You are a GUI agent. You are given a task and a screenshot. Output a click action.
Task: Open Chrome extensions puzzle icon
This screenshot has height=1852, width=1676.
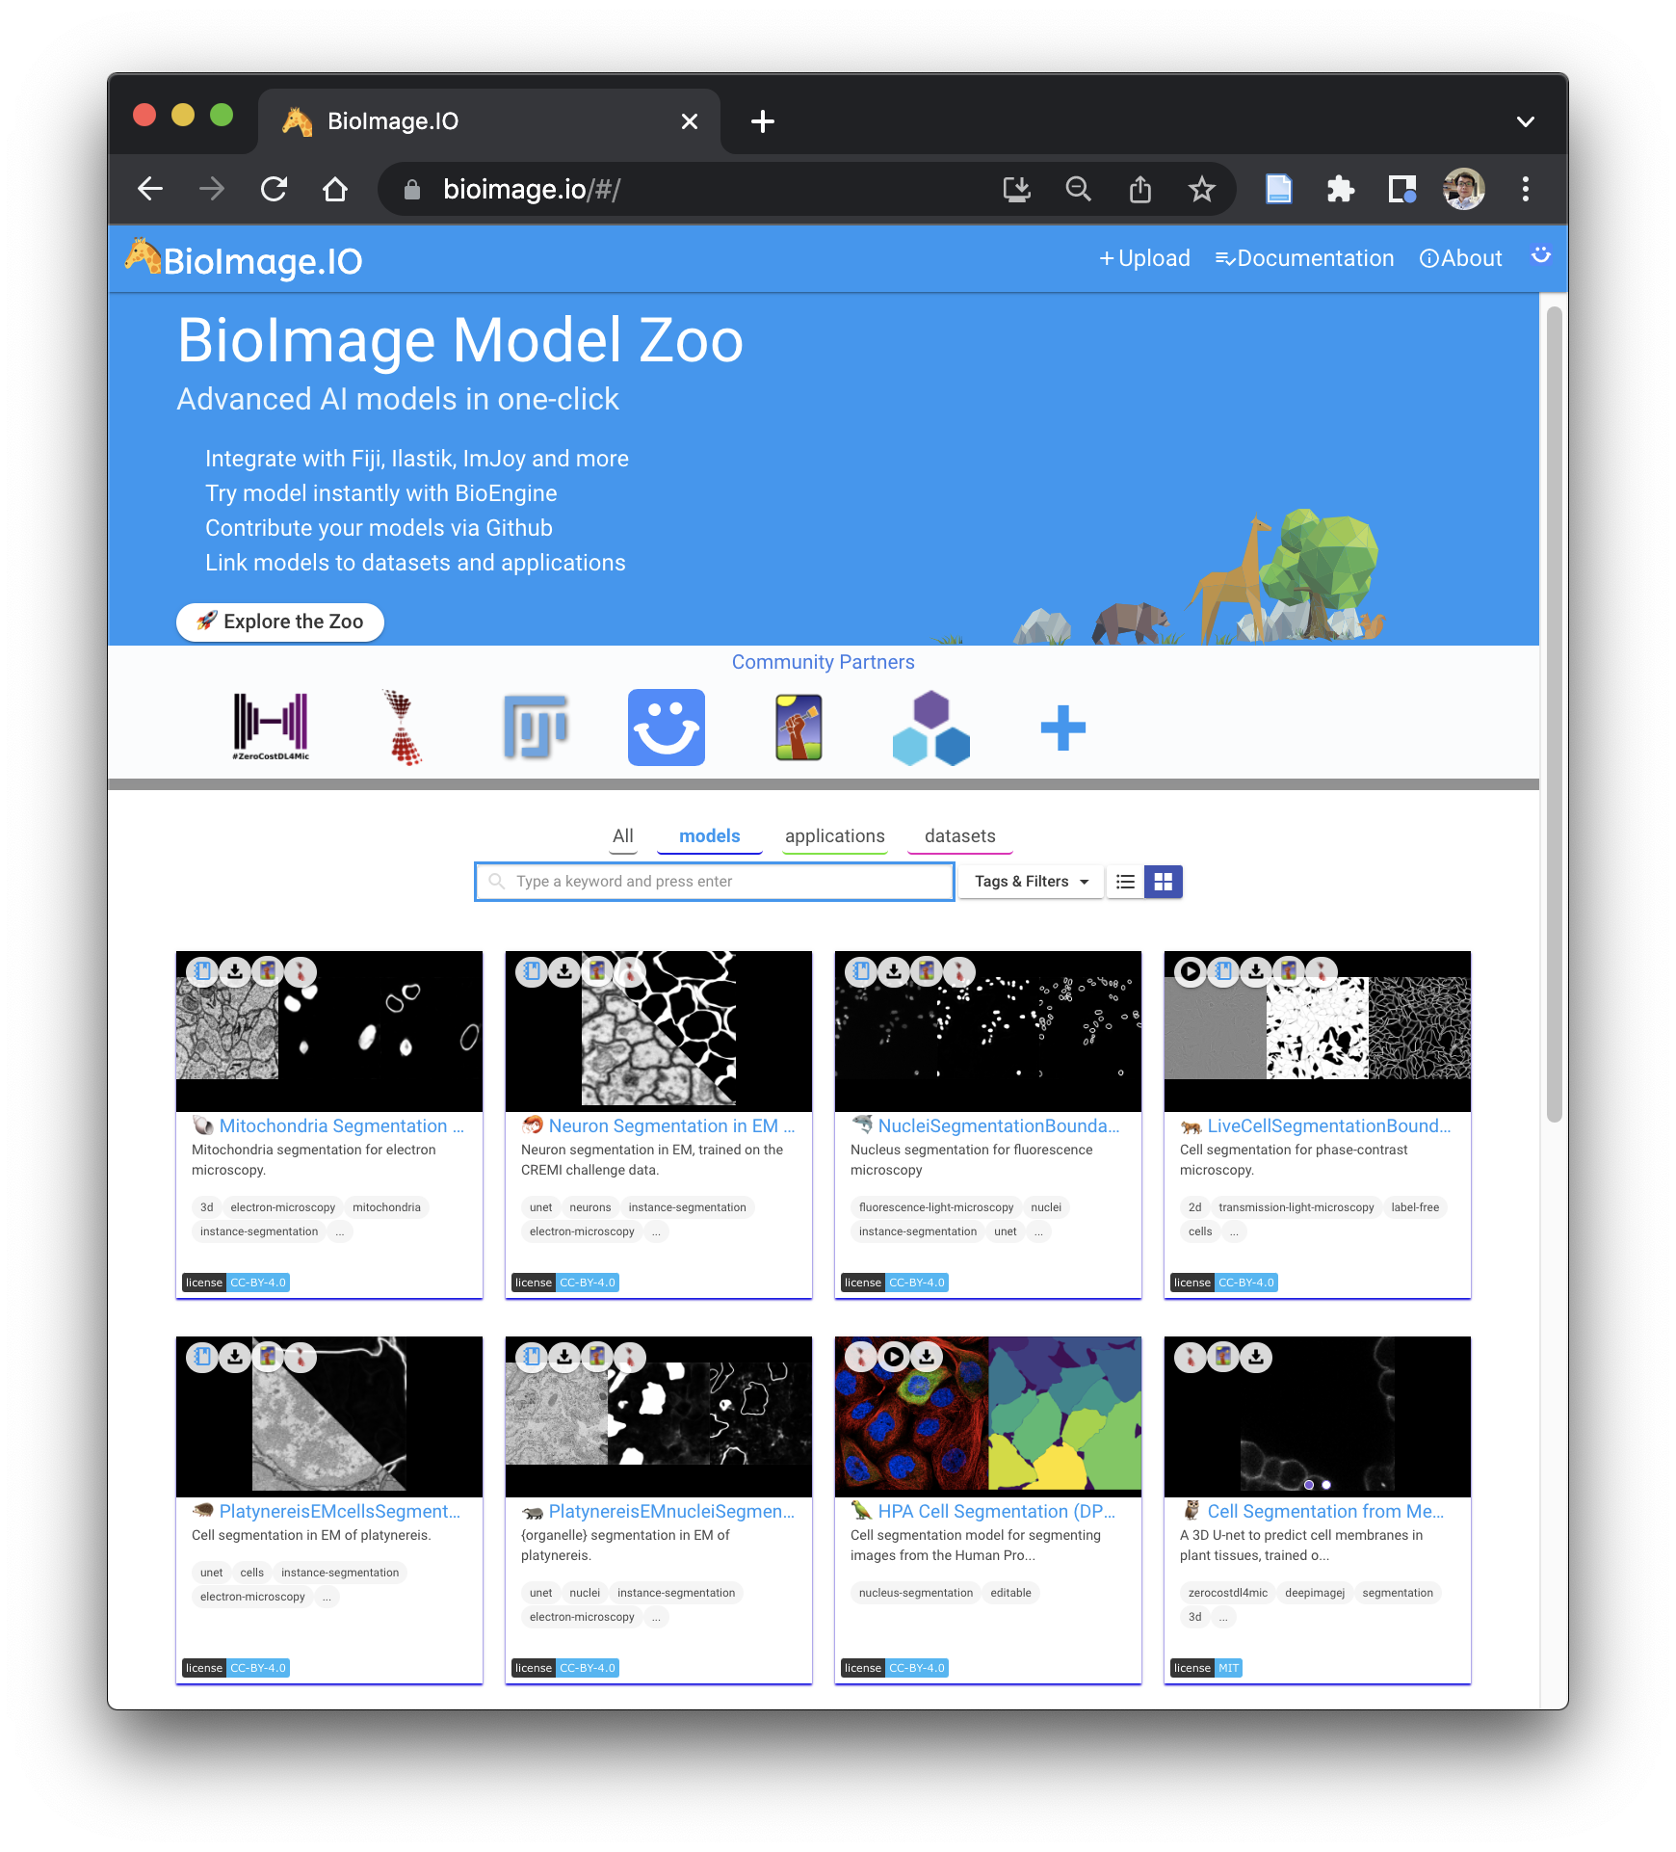[x=1341, y=189]
